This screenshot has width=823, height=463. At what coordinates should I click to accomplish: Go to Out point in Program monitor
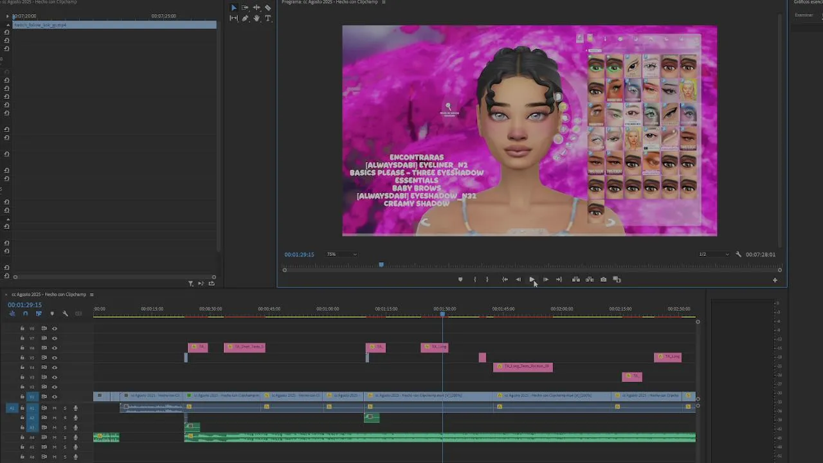559,279
